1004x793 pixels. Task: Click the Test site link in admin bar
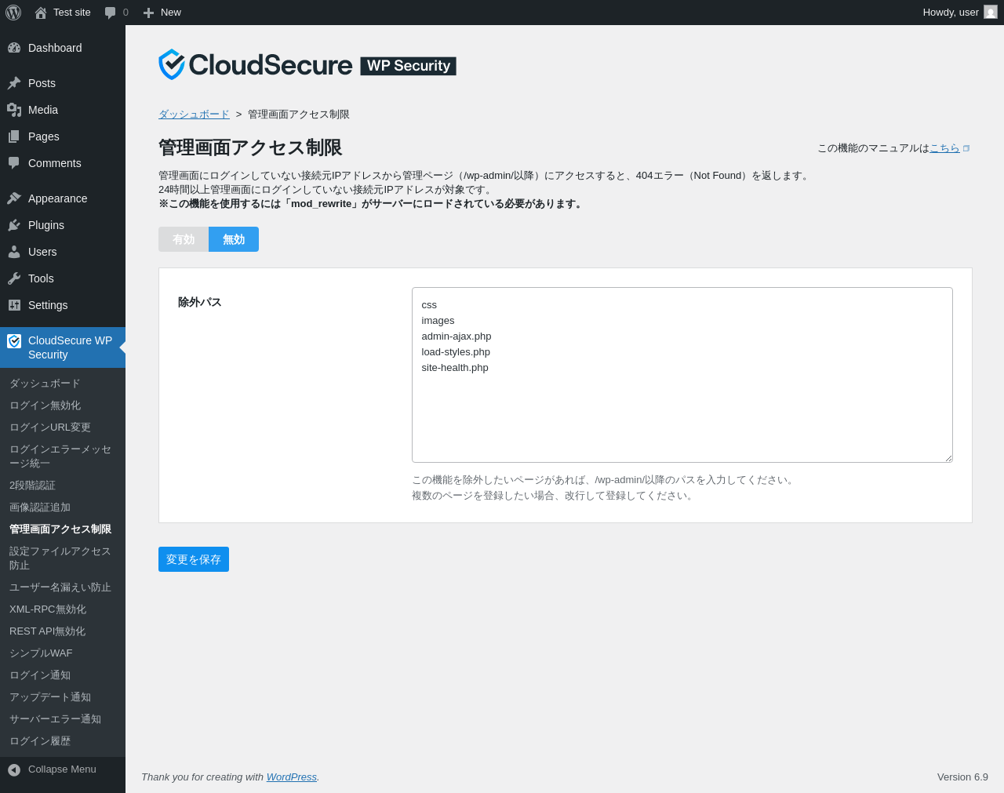[63, 13]
